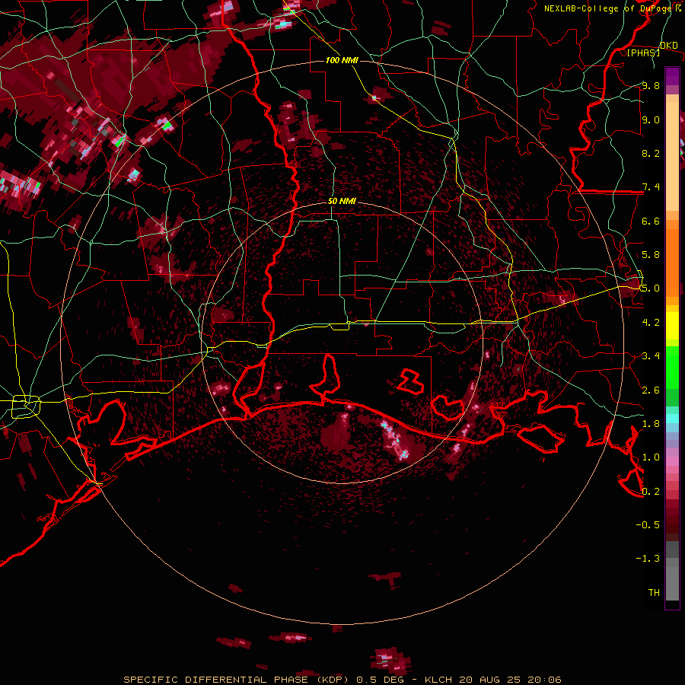This screenshot has width=685, height=685.
Task: Click the [PHAS] label above the color scale
Action: pyautogui.click(x=643, y=53)
